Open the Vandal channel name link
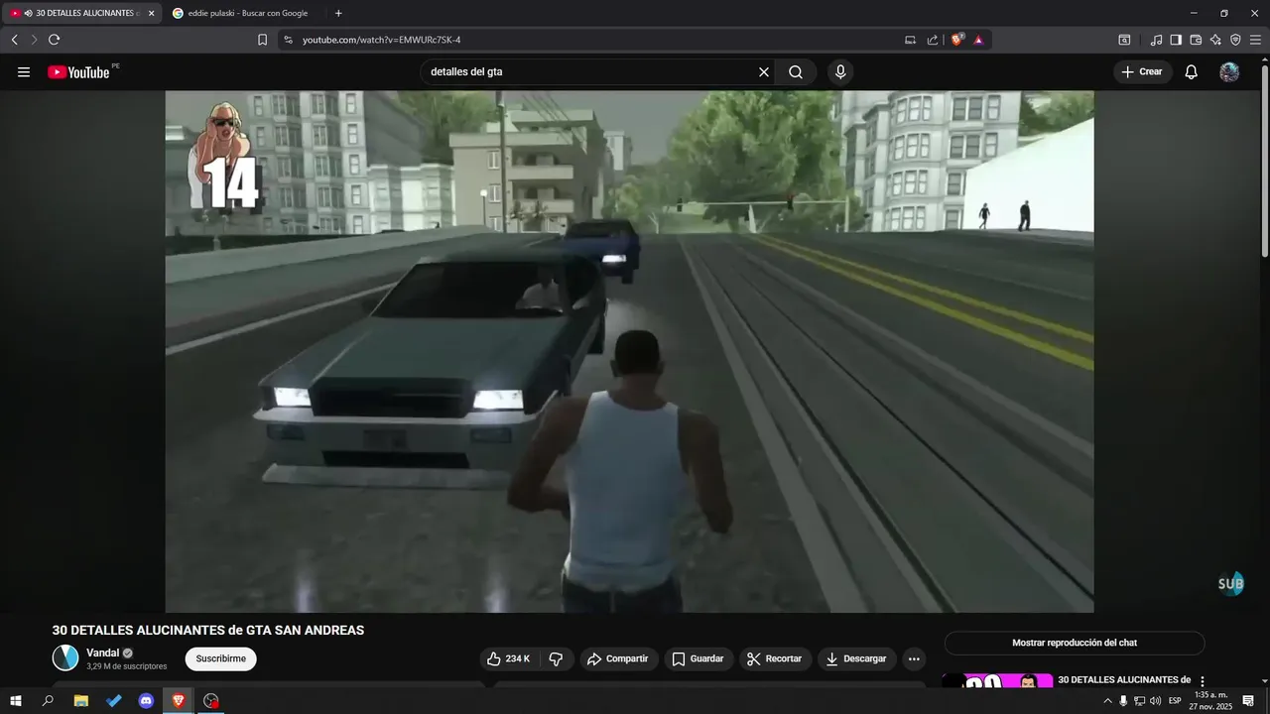Viewport: 1270px width, 714px height. coord(102,653)
